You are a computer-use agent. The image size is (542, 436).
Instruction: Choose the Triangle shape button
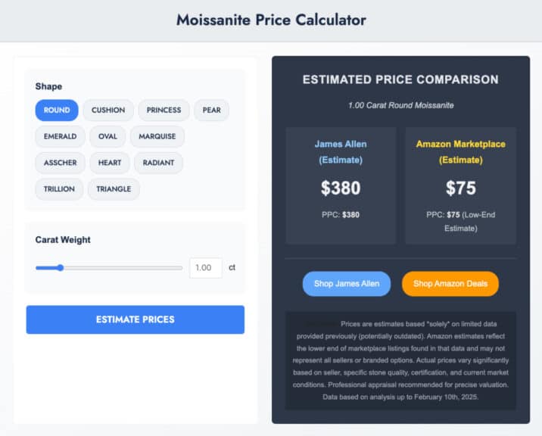click(114, 189)
